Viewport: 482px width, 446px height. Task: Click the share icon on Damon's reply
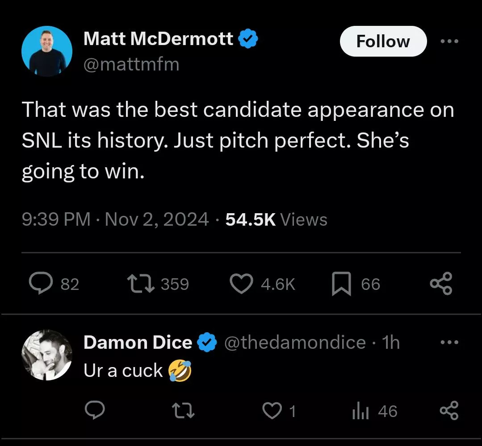(449, 411)
